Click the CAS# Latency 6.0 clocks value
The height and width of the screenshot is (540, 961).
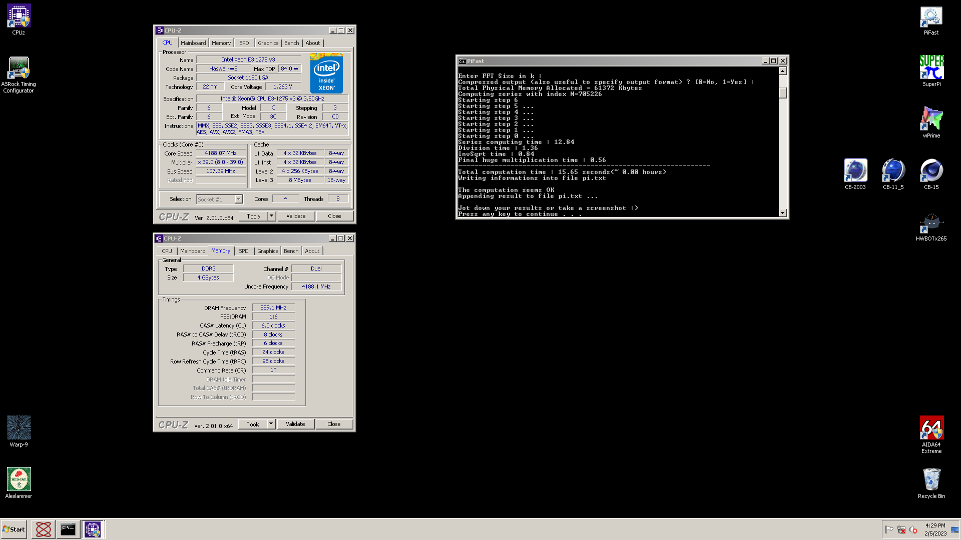tap(273, 325)
